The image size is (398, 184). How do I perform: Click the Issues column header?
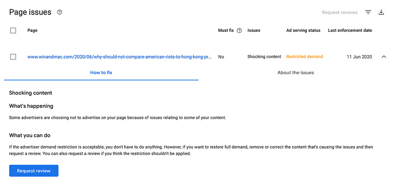coord(254,31)
